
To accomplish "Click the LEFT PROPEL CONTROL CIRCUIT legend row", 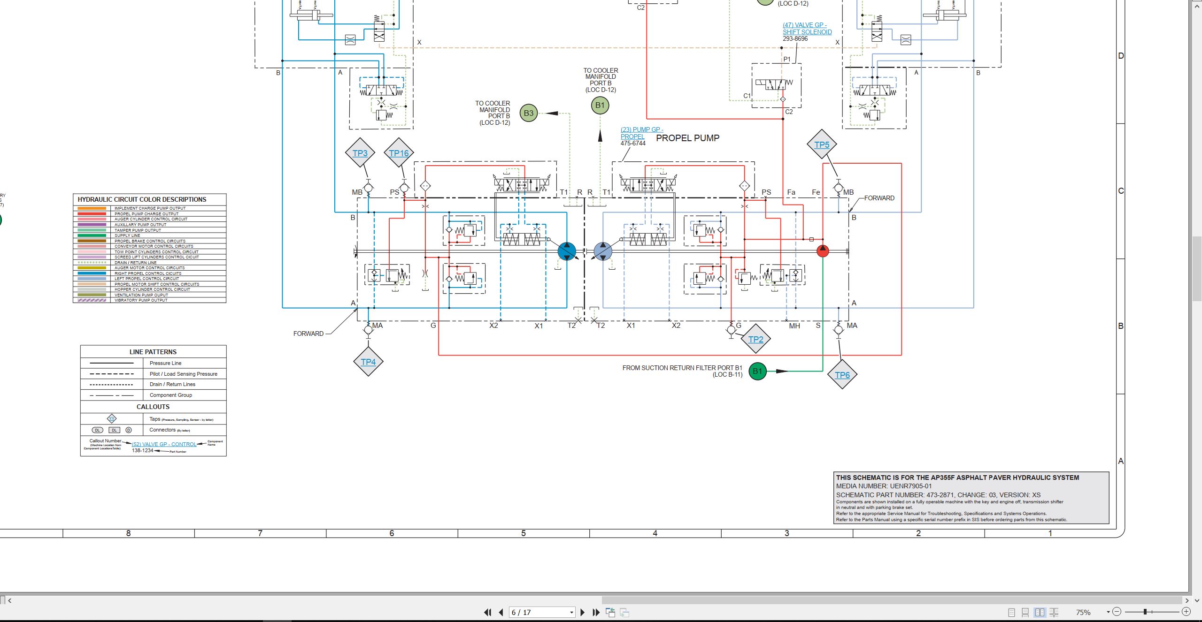I will point(149,279).
